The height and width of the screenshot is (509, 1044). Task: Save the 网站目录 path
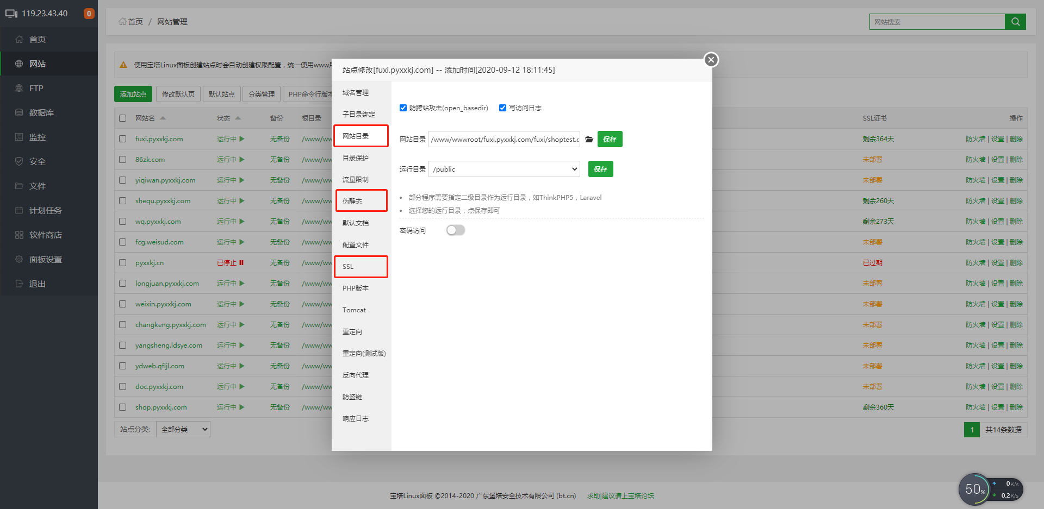[610, 140]
